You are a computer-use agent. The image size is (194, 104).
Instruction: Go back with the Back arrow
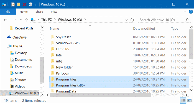click(x=6, y=20)
